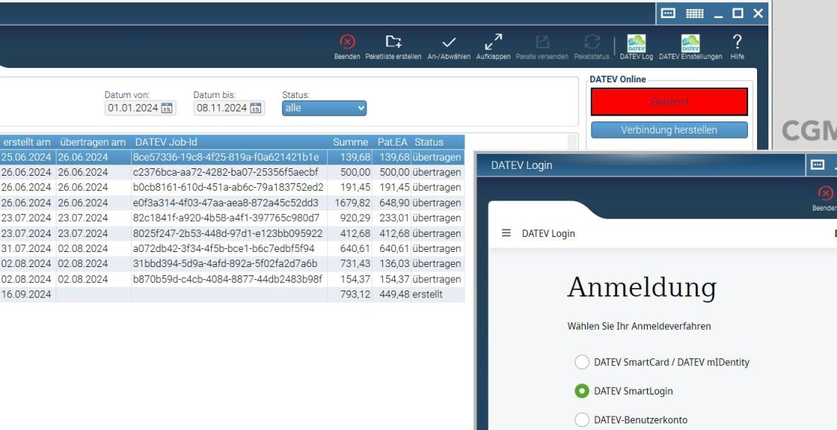
Task: Open calendar picker for Datum von
Action: [x=167, y=109]
